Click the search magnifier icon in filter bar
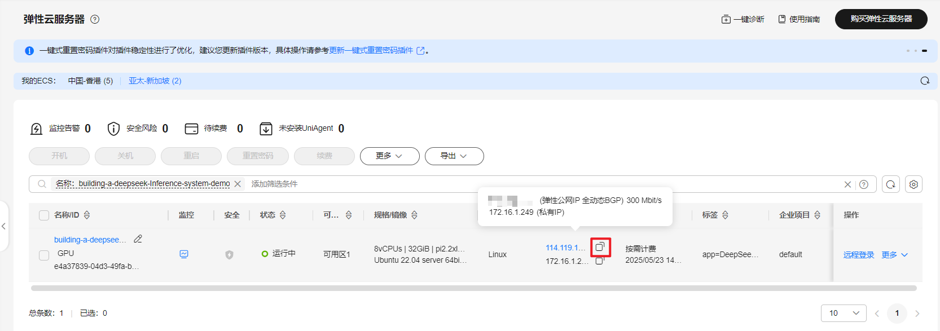This screenshot has width=940, height=331. [x=42, y=184]
